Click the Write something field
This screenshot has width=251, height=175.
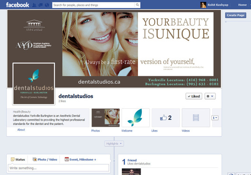(59, 168)
